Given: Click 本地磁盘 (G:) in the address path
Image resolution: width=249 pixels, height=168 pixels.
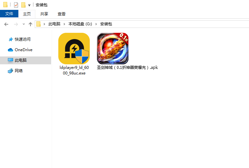Looking at the screenshot, I should click(80, 24).
